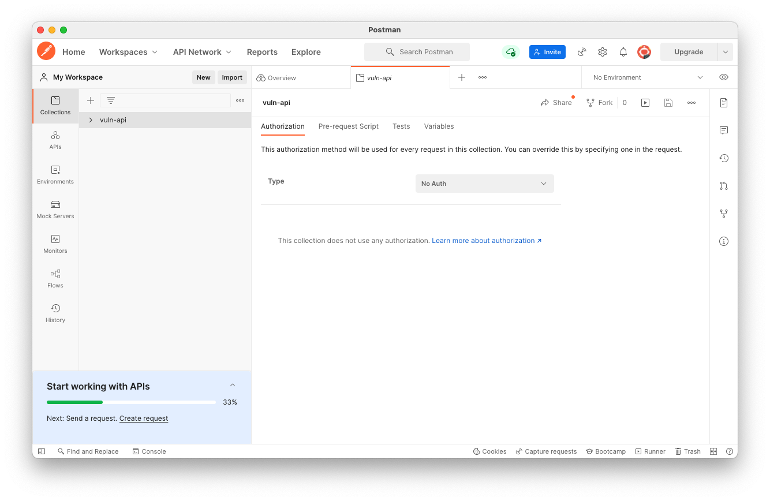Open the Upgrade options dropdown arrow
The image size is (770, 501).
coord(726,52)
